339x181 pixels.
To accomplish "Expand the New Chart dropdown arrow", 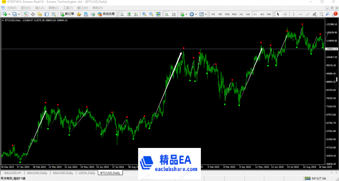I will pos(9,14).
